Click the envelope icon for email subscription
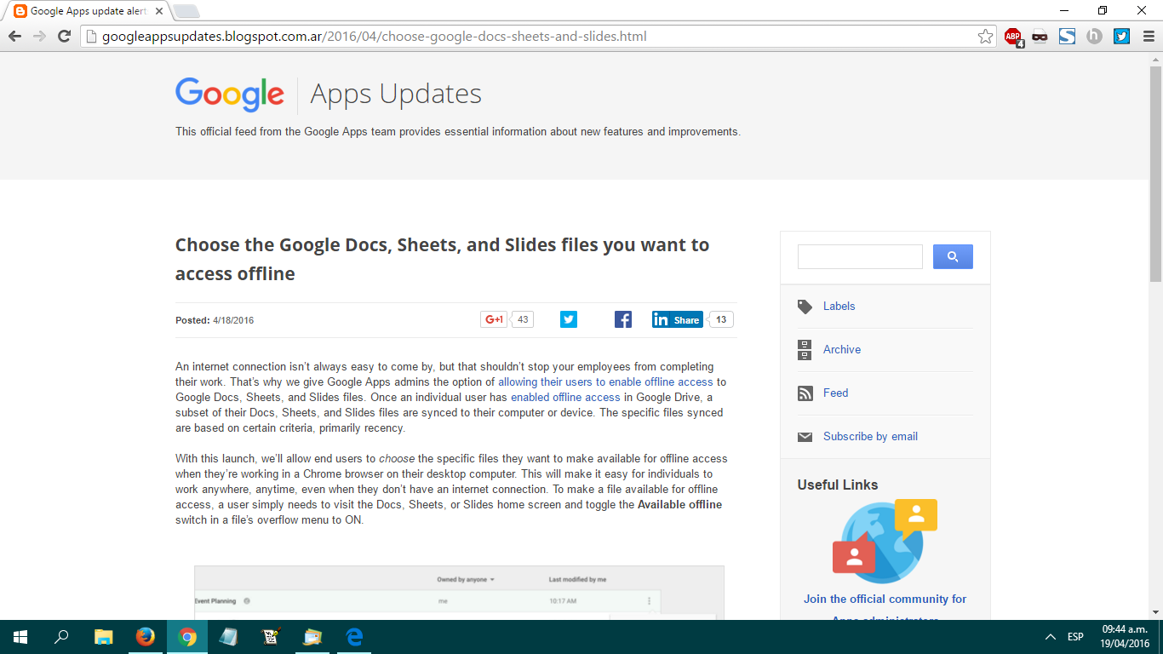Viewport: 1163px width, 654px height. (x=805, y=437)
